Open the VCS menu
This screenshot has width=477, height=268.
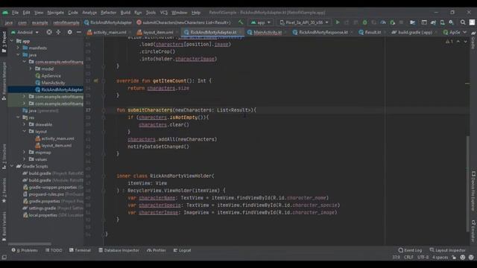164,13
